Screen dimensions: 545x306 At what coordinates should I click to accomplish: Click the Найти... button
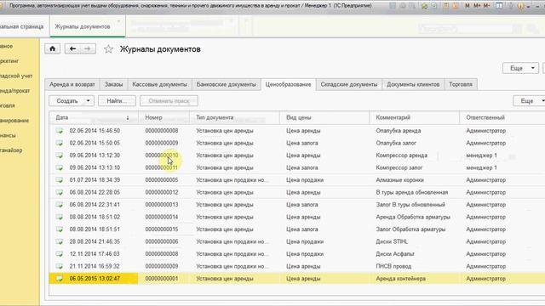coord(117,101)
